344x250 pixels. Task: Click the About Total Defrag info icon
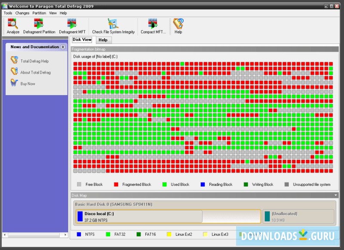(x=14, y=71)
